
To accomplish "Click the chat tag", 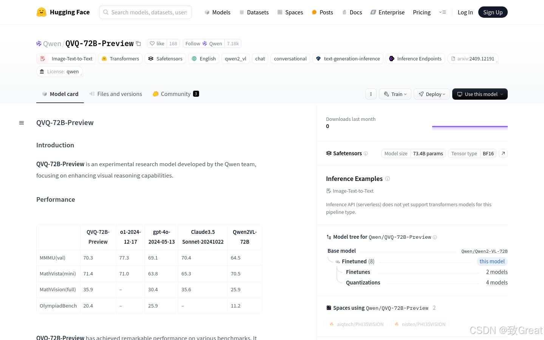I will pos(260,59).
